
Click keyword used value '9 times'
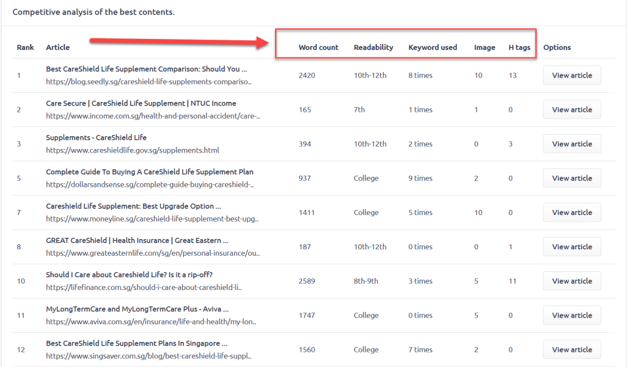pyautogui.click(x=420, y=179)
